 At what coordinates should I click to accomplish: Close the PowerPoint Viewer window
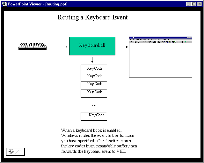(x=199, y=4)
